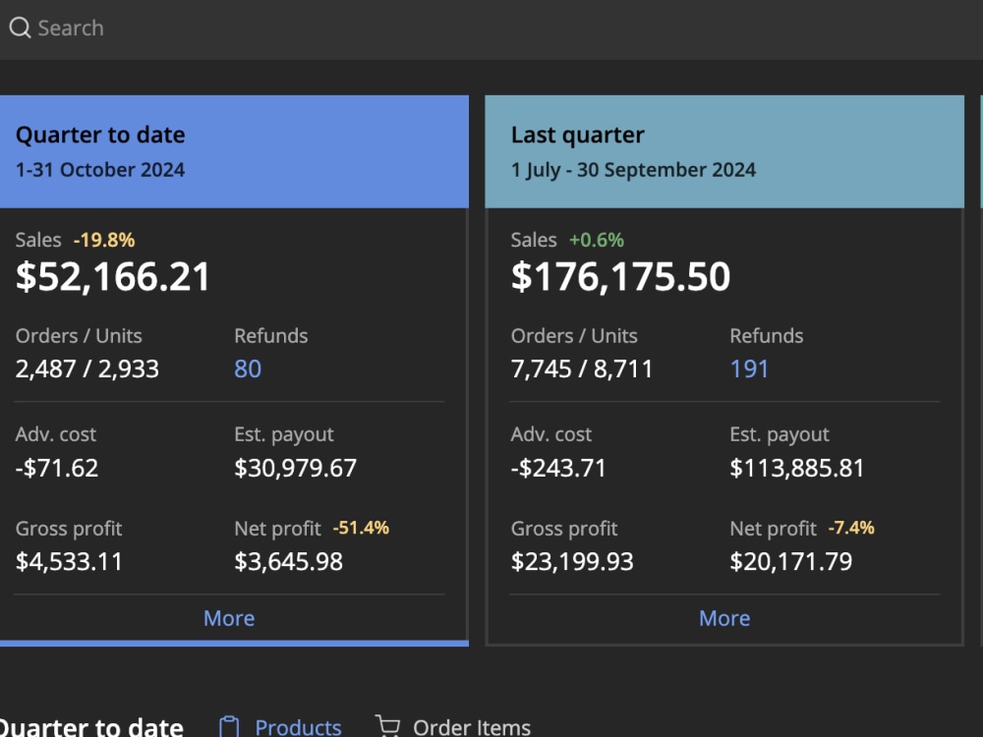Open the 191 refunds link
The width and height of the screenshot is (983, 737).
tap(749, 368)
